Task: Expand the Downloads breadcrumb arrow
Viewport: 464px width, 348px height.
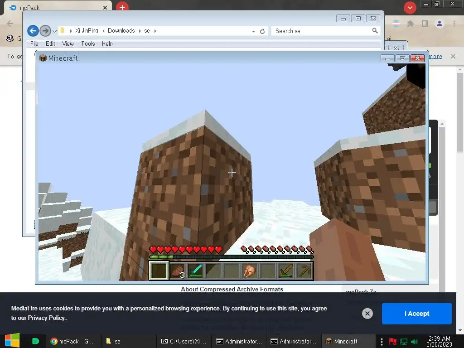Action: [x=140, y=31]
